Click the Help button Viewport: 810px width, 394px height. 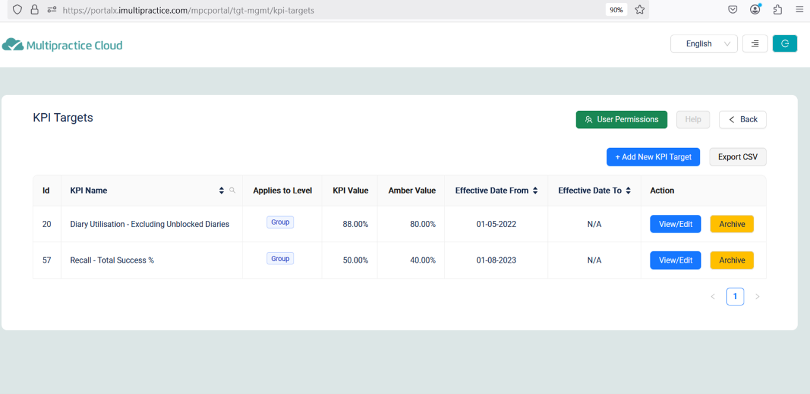(693, 119)
